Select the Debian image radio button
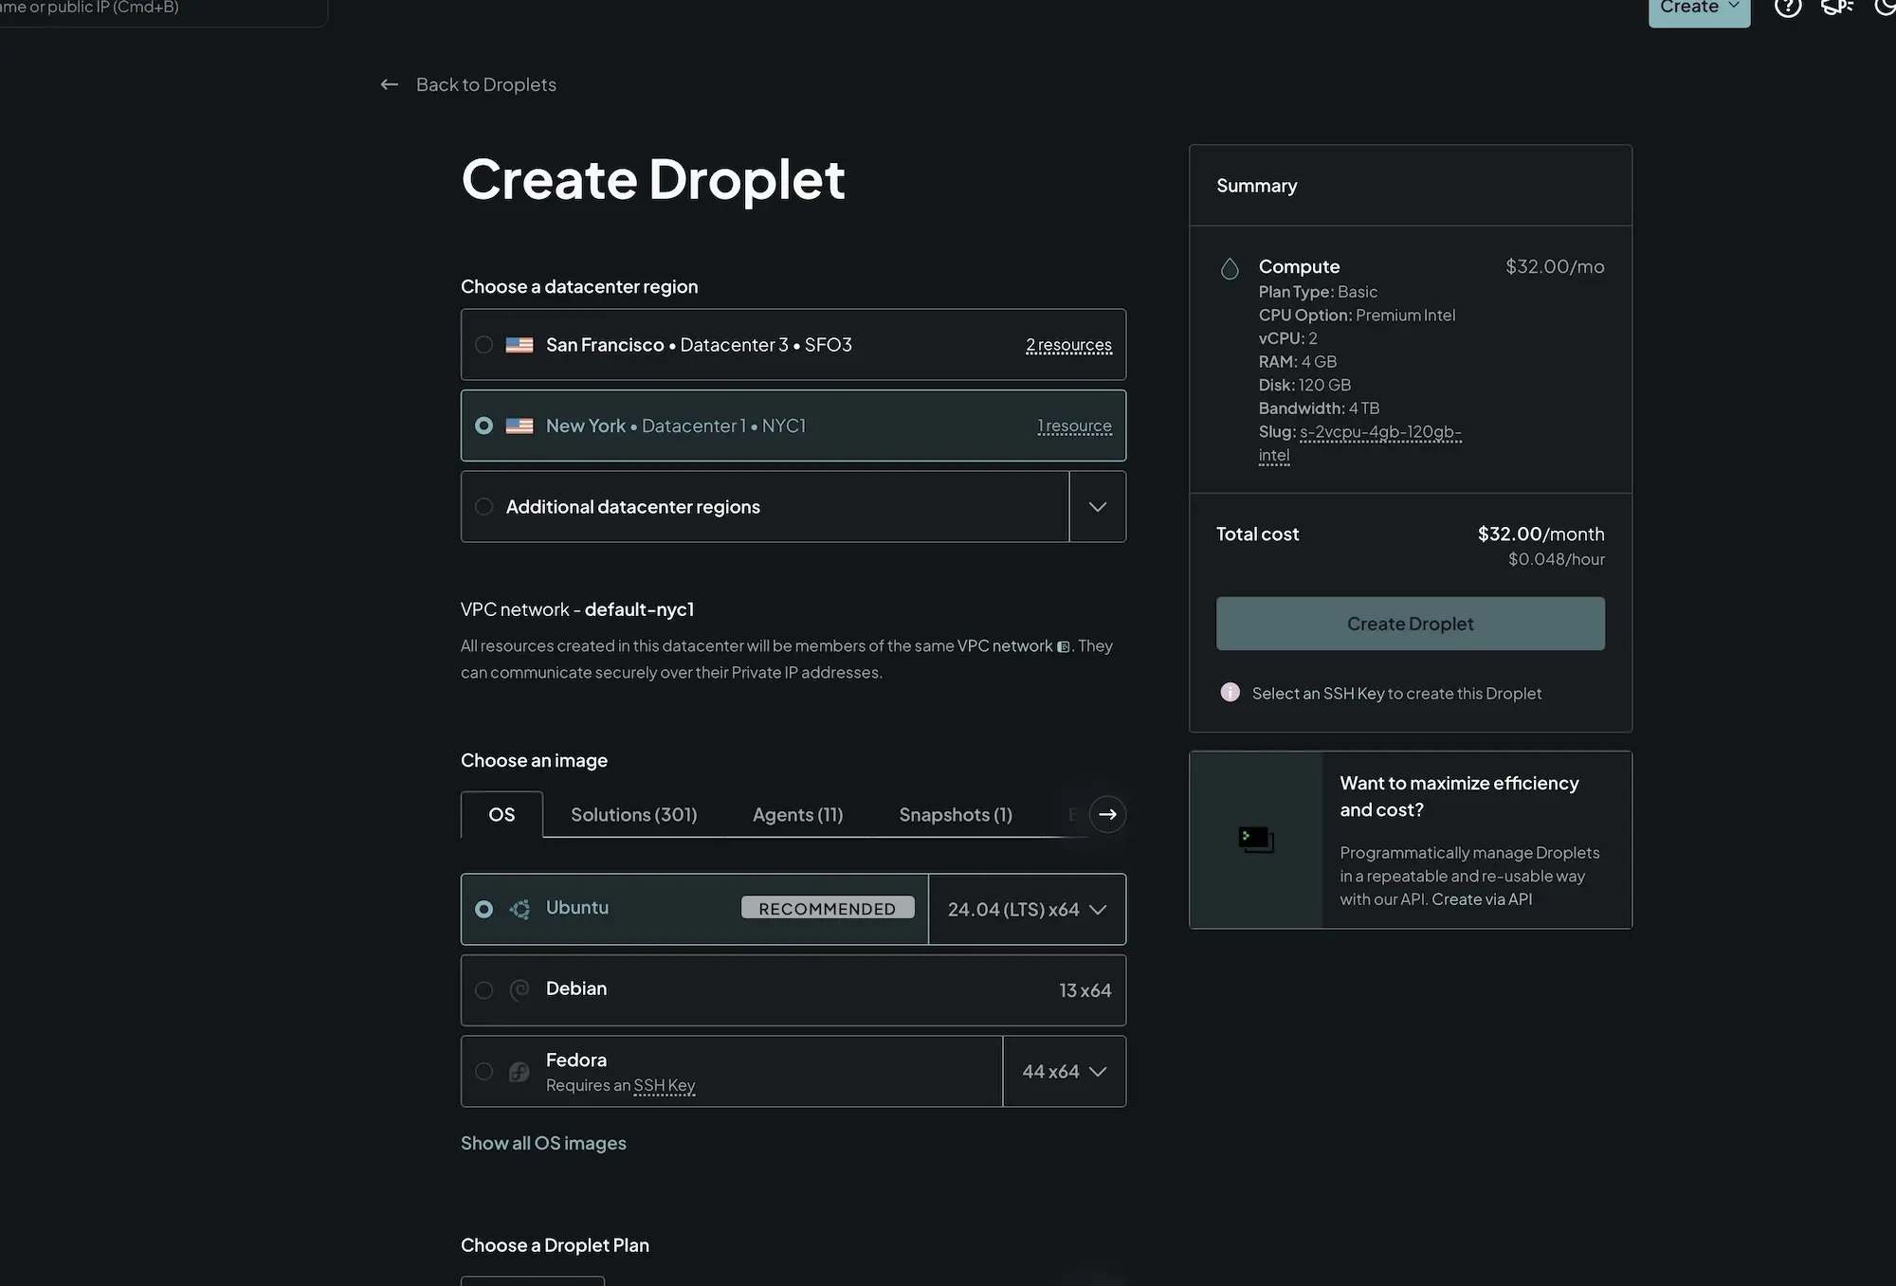This screenshot has height=1286, width=1896. pyautogui.click(x=483, y=990)
